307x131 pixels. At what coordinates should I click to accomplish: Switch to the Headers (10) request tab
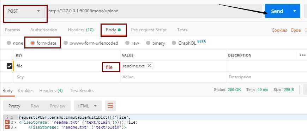pos(81,30)
